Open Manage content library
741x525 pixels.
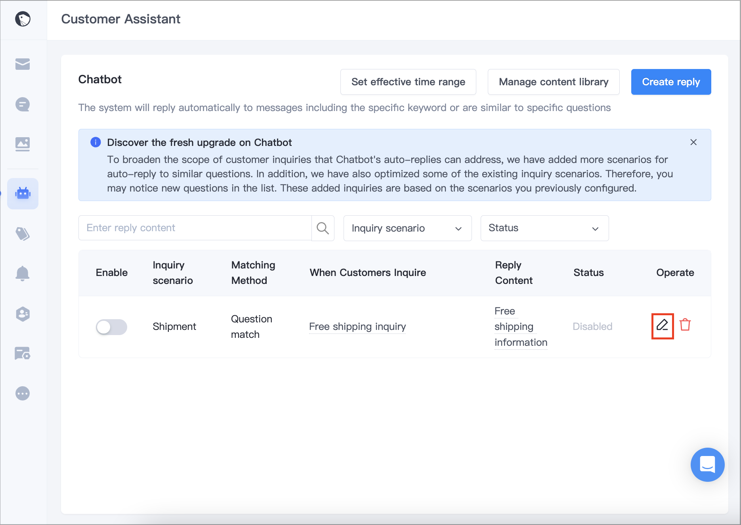click(554, 82)
